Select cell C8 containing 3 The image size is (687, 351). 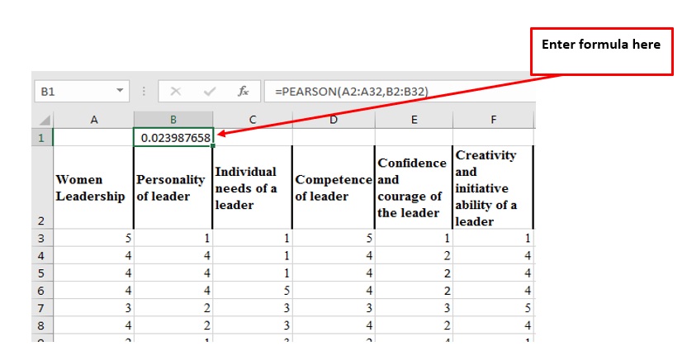point(253,325)
